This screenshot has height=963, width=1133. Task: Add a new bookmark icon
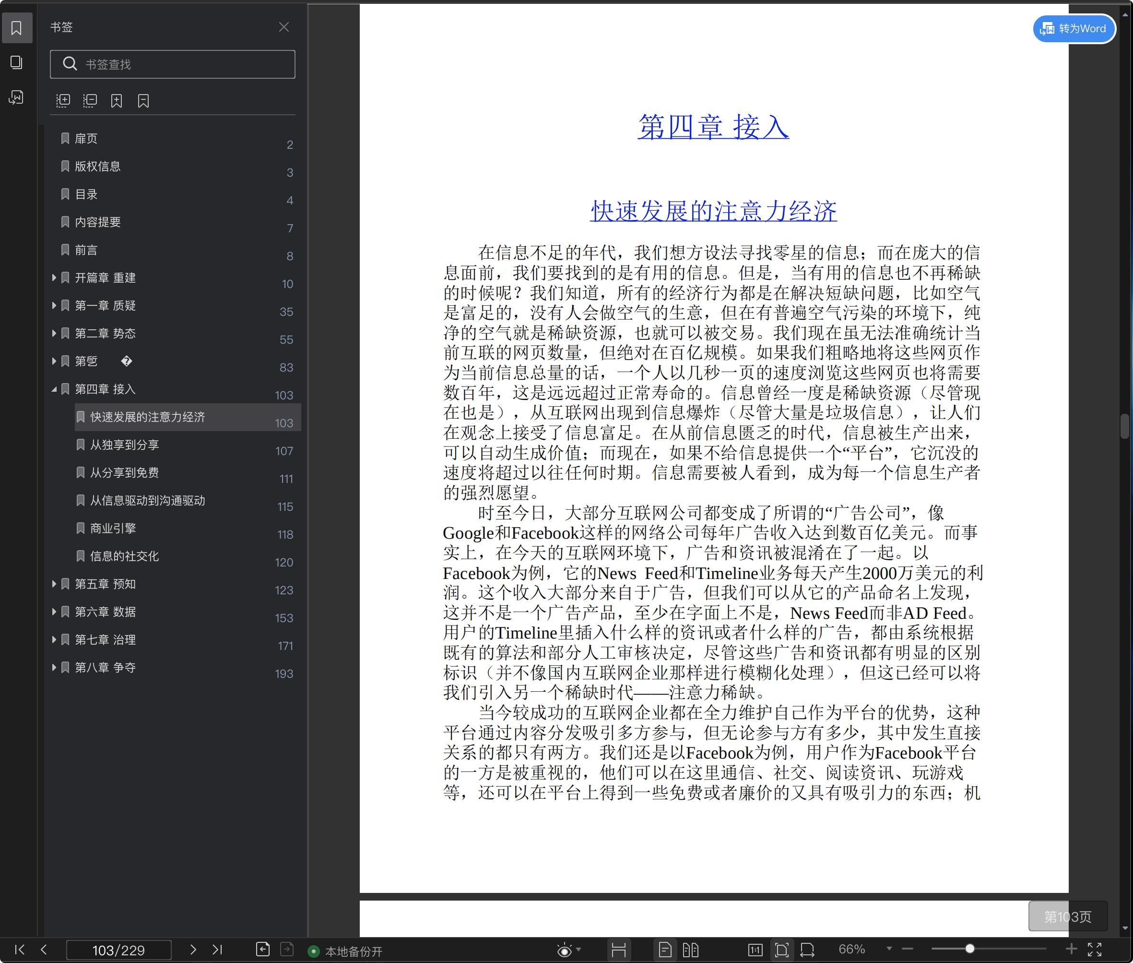coord(116,100)
